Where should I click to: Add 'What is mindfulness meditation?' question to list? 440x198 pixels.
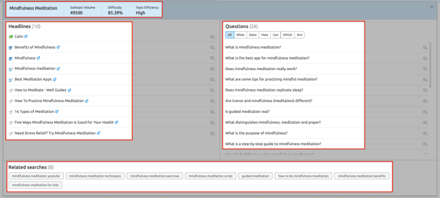tap(425, 48)
